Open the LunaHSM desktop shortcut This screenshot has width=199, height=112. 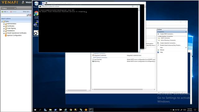tap(36, 33)
